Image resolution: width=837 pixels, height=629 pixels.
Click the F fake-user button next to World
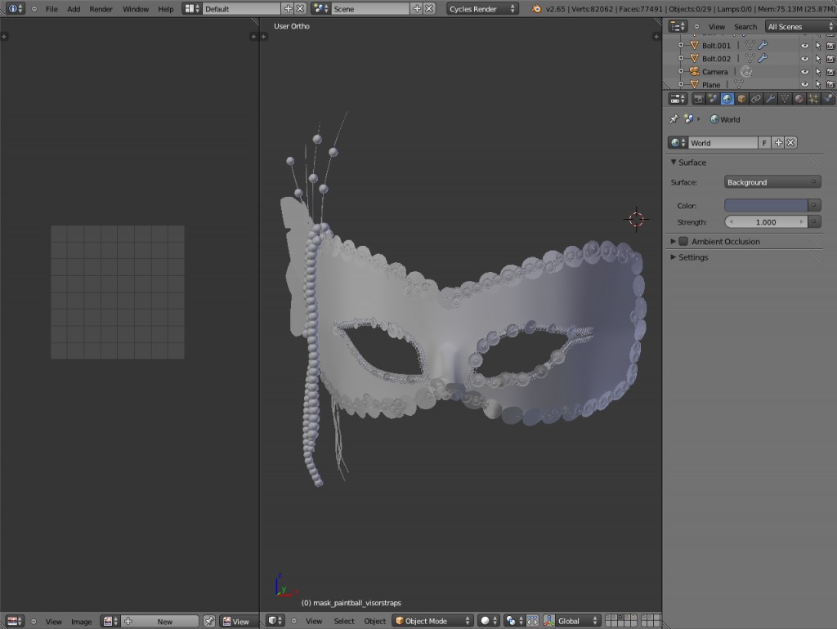[x=764, y=141]
